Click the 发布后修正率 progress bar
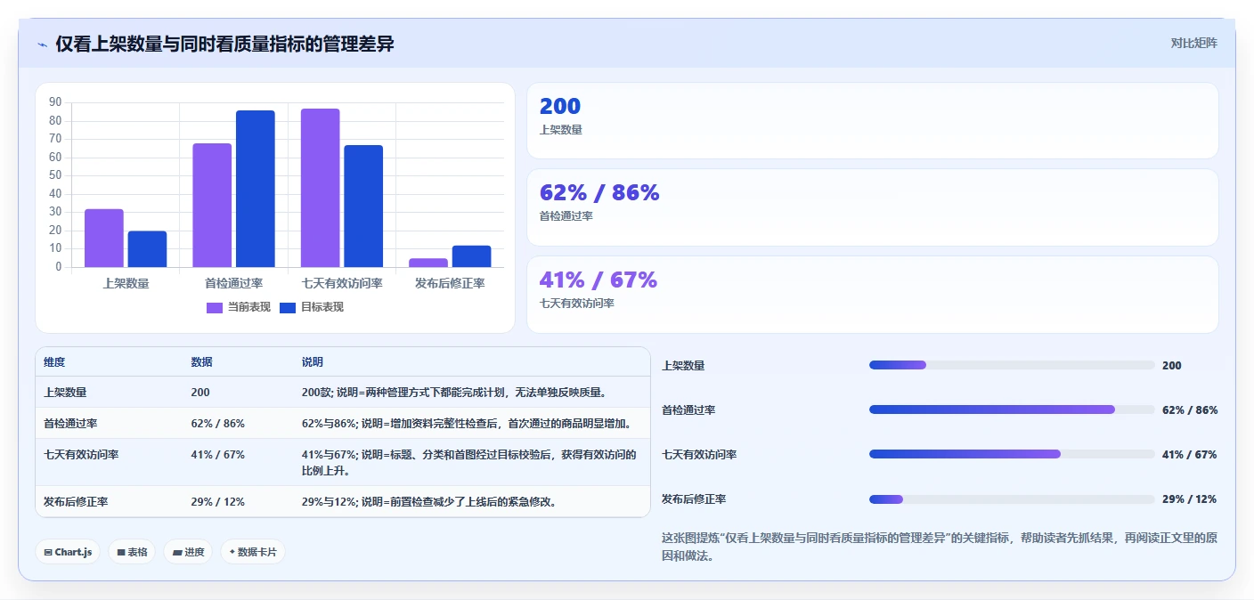Image resolution: width=1254 pixels, height=600 pixels. (1012, 499)
